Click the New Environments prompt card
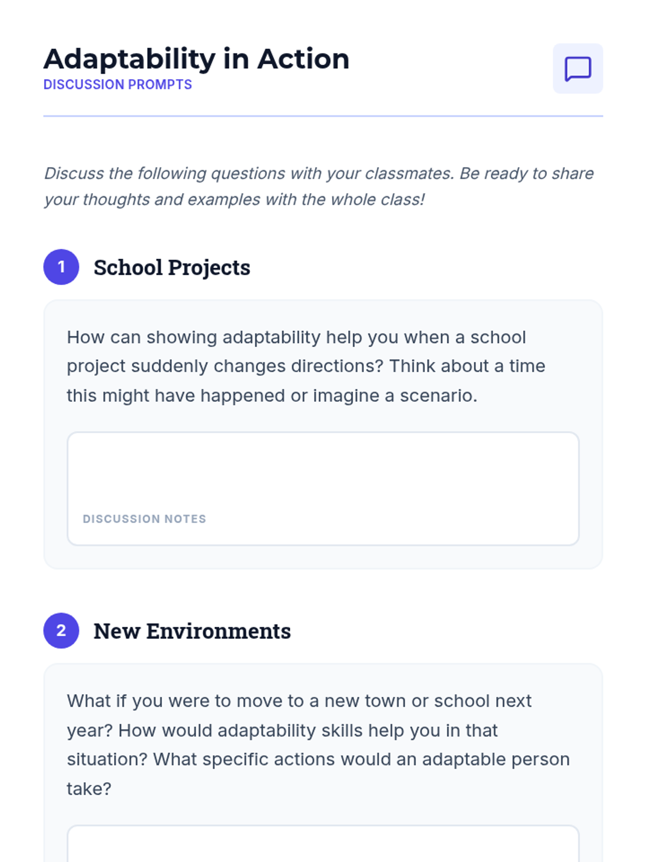The width and height of the screenshot is (646, 862). point(323,763)
